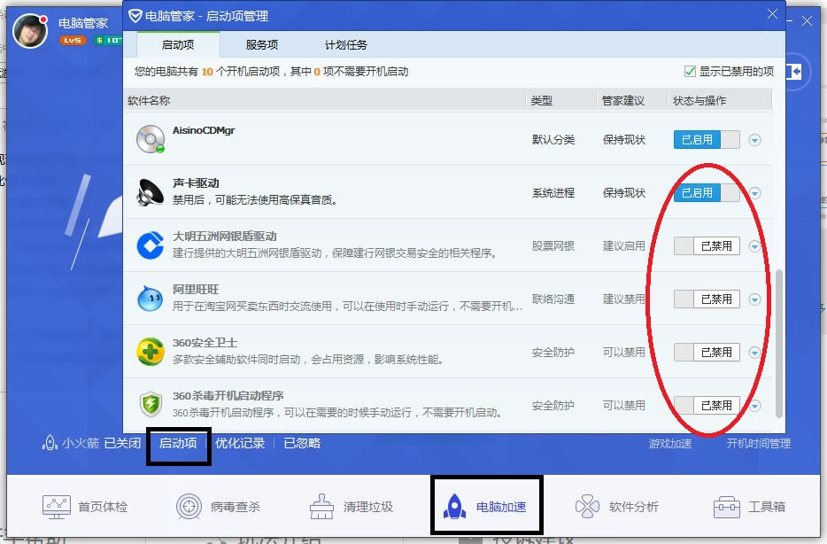827x544 pixels.
Task: Click the blue arrow panel icon at right edge
Action: click(793, 71)
